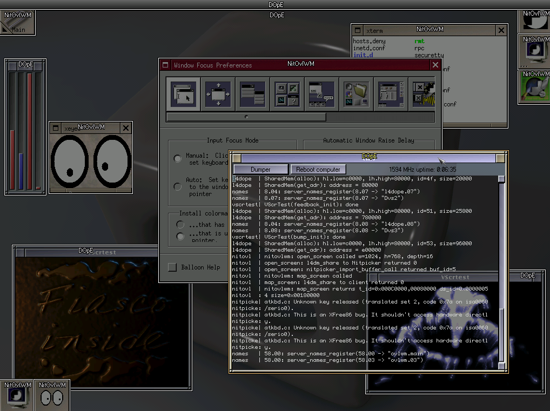Select the Window Focus preferences icon
Image resolution: width=550 pixels, height=411 pixels.
pyautogui.click(x=183, y=94)
